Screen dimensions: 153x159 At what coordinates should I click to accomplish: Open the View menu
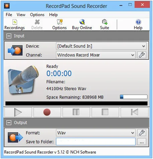click(21, 15)
